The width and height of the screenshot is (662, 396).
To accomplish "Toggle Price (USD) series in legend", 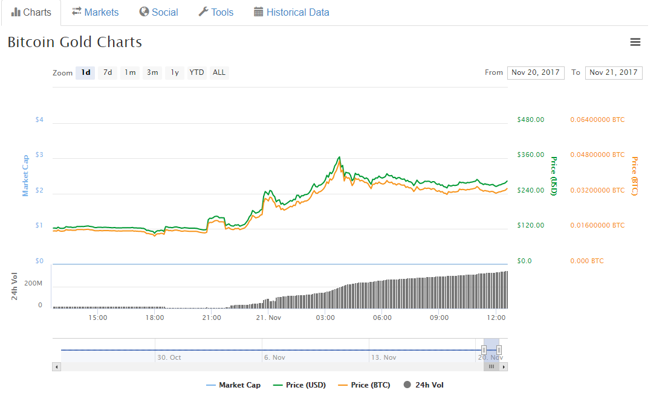I will point(300,385).
